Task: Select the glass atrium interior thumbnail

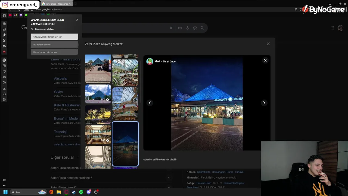Action: coord(125,73)
